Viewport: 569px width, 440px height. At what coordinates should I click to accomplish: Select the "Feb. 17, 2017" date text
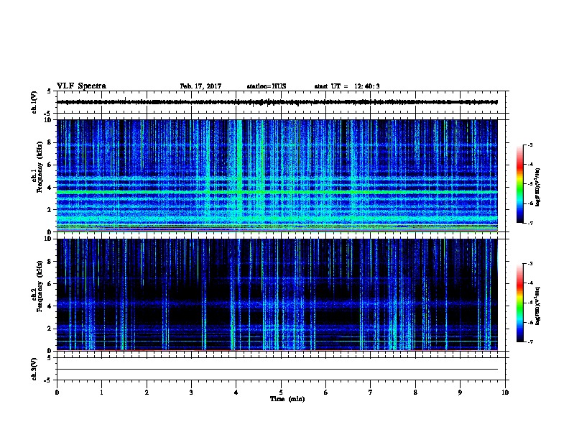click(x=200, y=86)
